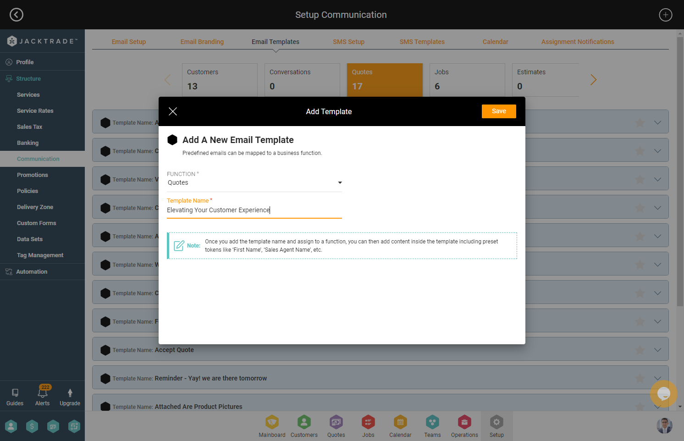Screen dimensions: 684x441
Task: Open Sales Tax in the sidebar
Action: tap(29, 127)
